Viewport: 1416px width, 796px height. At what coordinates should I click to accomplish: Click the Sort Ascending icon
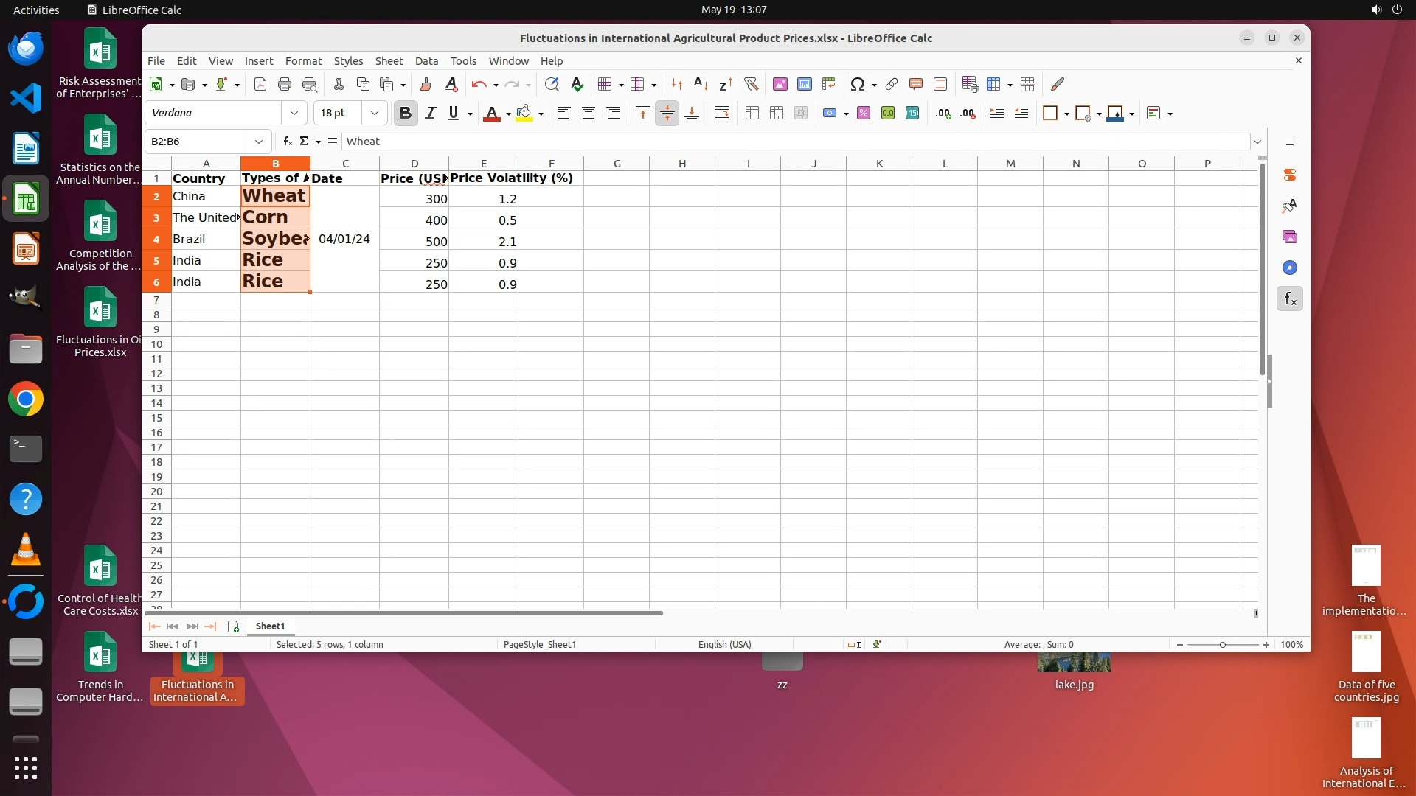tap(701, 84)
